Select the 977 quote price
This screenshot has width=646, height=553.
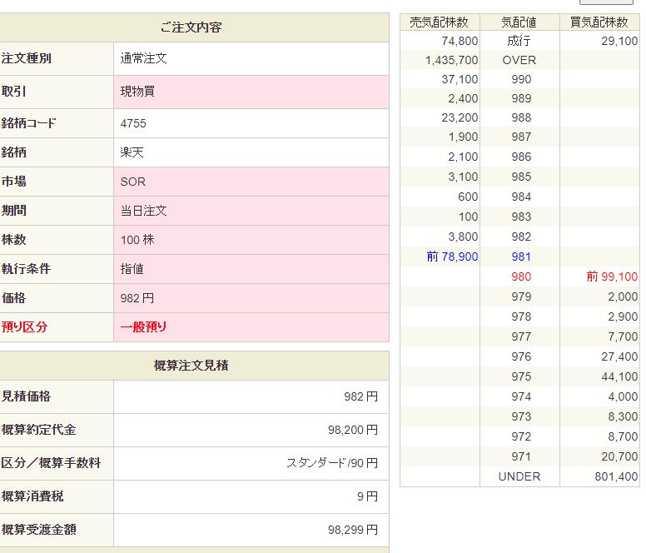tap(521, 336)
